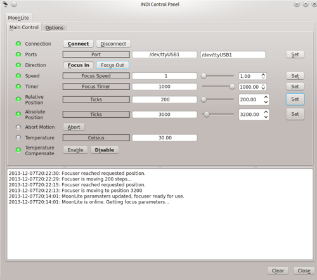Click the Relative Position status light
Viewport: 317px width, 280px height.
pyautogui.click(x=18, y=99)
